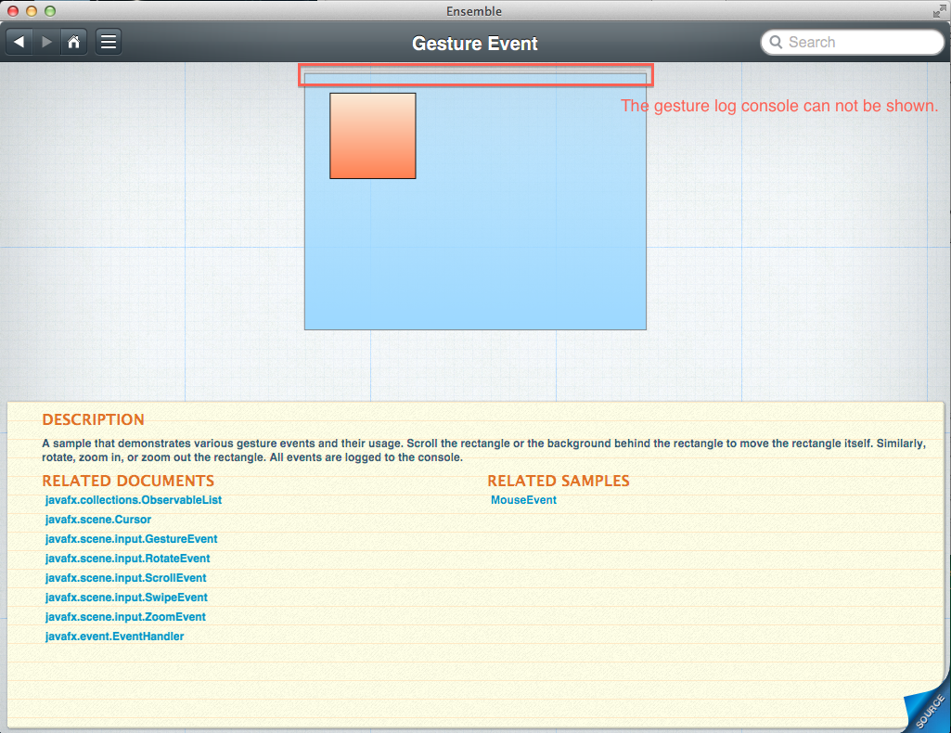
Task: Open the javafx.scene.Cursor link
Action: point(98,520)
